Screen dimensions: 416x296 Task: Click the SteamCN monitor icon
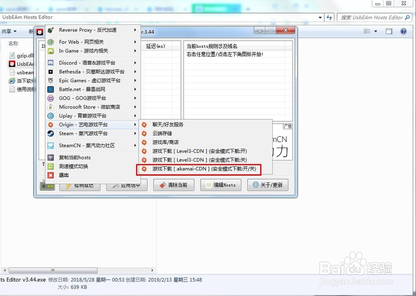(x=50, y=146)
